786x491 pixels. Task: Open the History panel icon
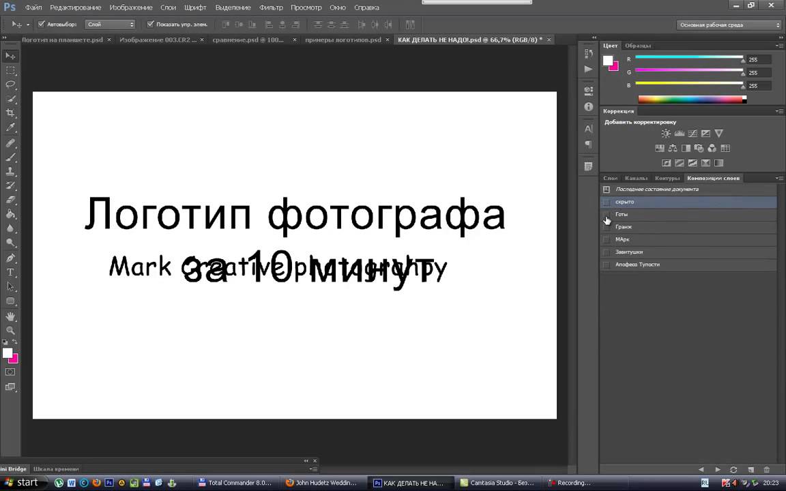(x=589, y=53)
